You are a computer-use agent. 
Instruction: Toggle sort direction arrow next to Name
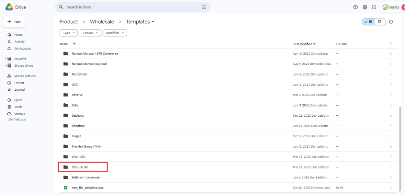pos(74,44)
